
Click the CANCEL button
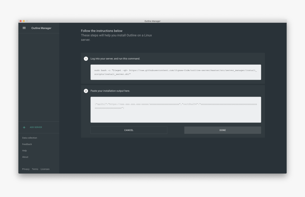129,130
